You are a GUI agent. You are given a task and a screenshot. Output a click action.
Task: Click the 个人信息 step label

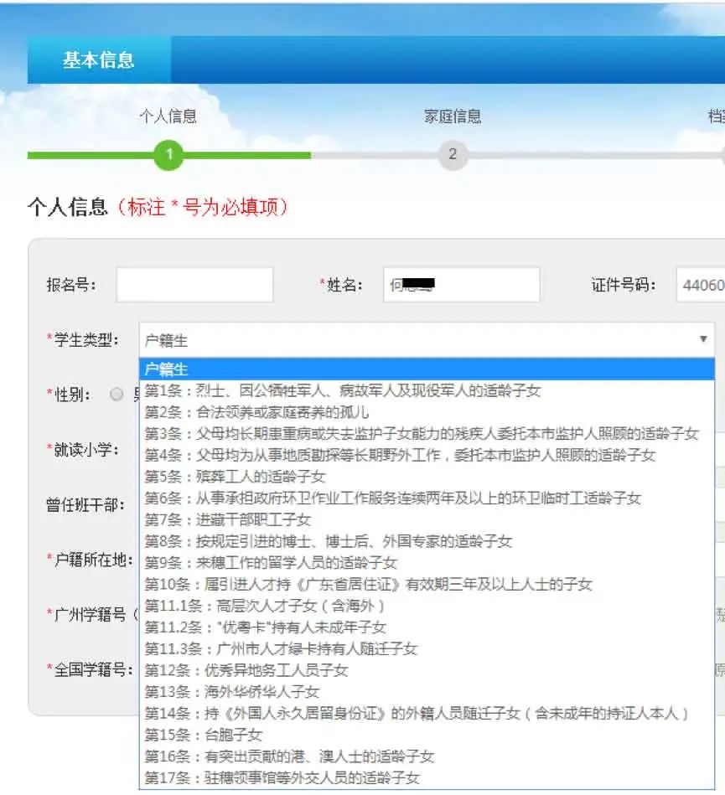coord(168,116)
